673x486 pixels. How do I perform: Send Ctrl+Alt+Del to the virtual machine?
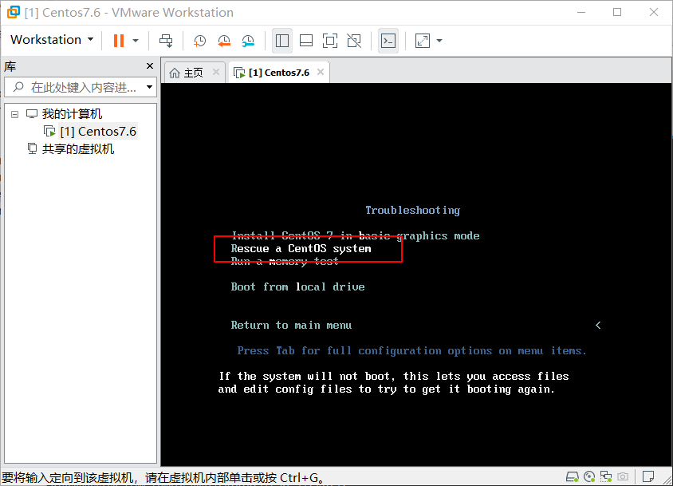click(166, 41)
